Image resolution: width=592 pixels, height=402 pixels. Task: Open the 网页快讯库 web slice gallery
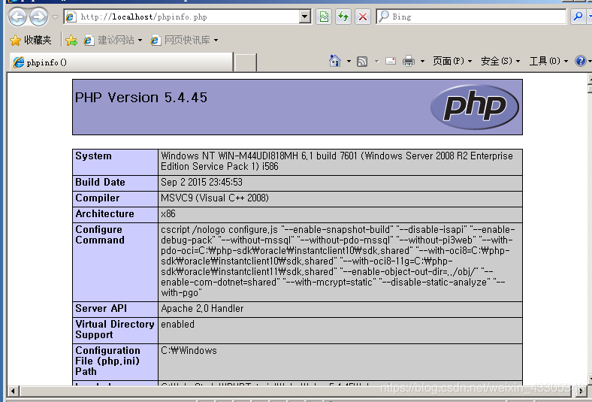click(180, 40)
